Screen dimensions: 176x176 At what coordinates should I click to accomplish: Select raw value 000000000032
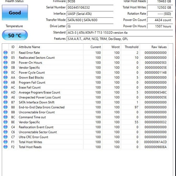pos(156,122)
